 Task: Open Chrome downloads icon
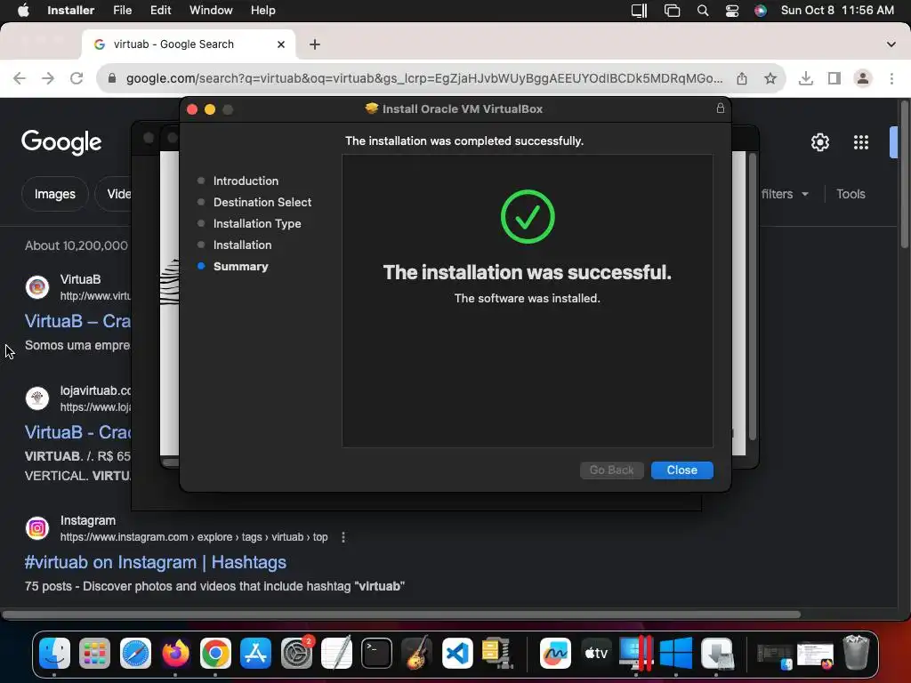click(806, 78)
